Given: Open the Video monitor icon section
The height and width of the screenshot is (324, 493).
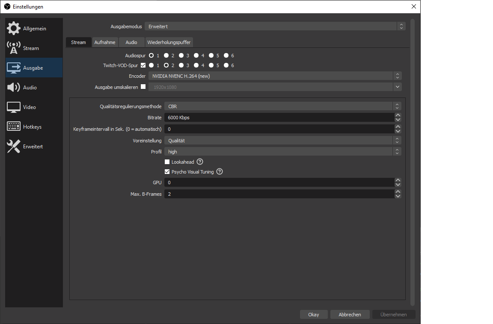Looking at the screenshot, I should click(14, 107).
